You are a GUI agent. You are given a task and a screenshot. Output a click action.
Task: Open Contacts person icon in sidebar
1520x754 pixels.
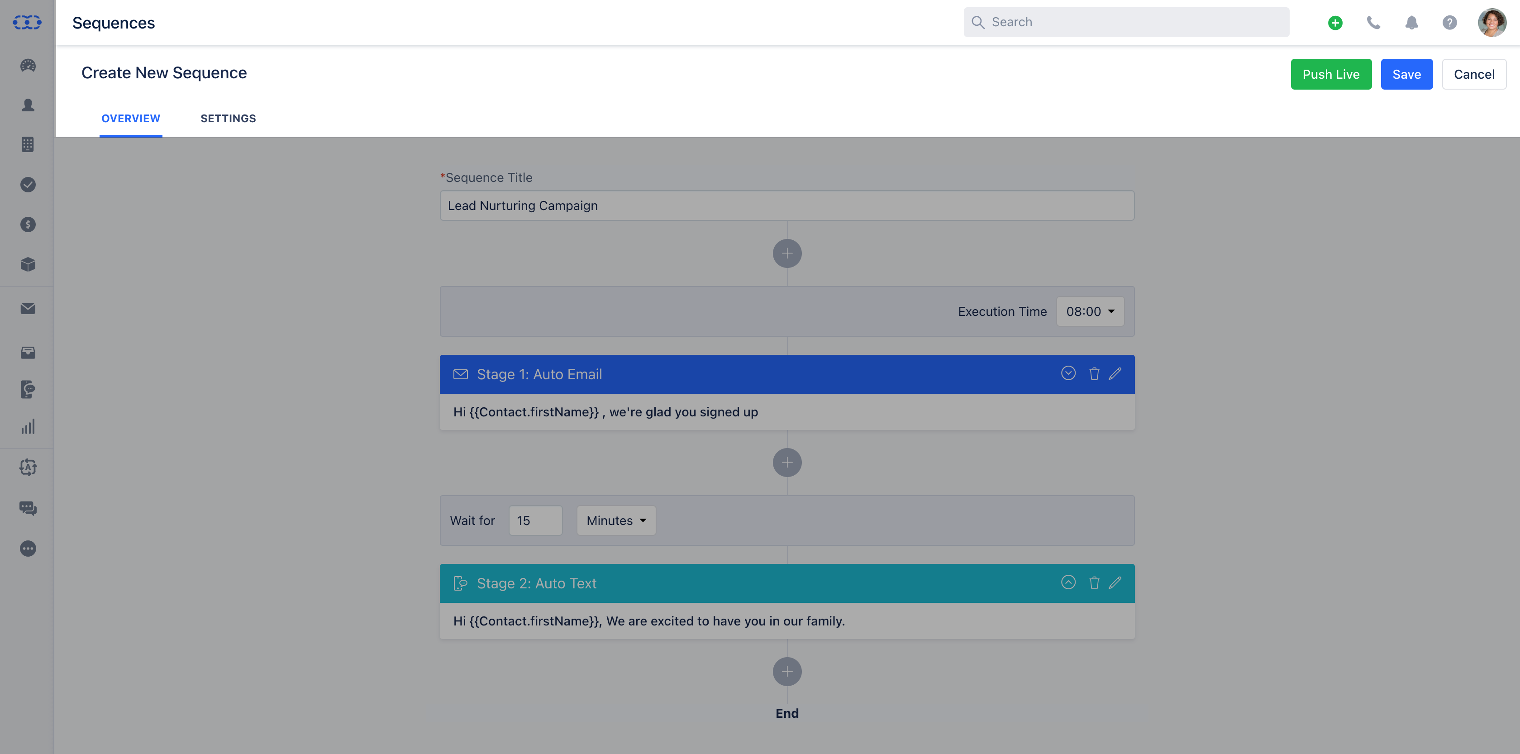coord(28,105)
